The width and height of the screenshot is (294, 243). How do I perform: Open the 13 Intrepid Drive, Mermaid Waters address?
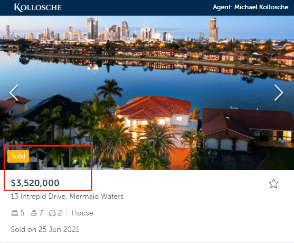67,197
